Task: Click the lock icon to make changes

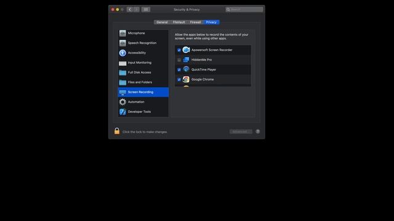Action: (117, 131)
